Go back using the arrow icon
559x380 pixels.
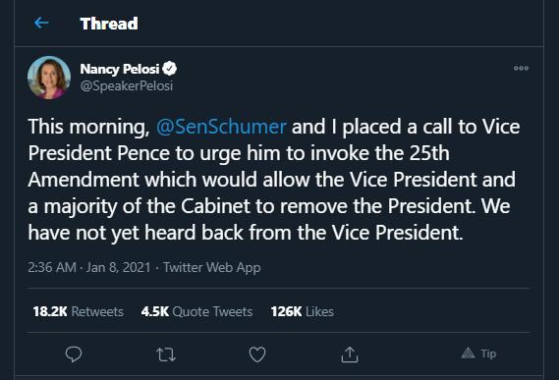click(x=41, y=23)
